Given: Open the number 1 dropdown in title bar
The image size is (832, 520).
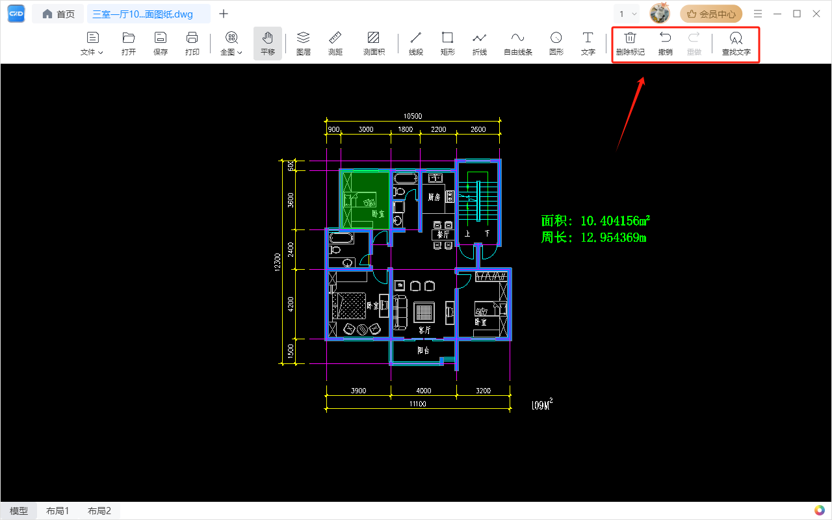Looking at the screenshot, I should pos(627,14).
